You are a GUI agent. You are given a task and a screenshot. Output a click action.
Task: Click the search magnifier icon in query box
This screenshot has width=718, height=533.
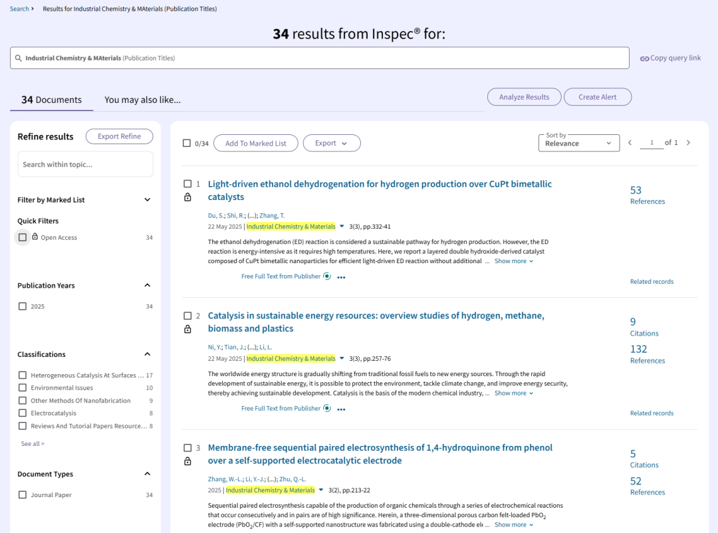coord(19,58)
